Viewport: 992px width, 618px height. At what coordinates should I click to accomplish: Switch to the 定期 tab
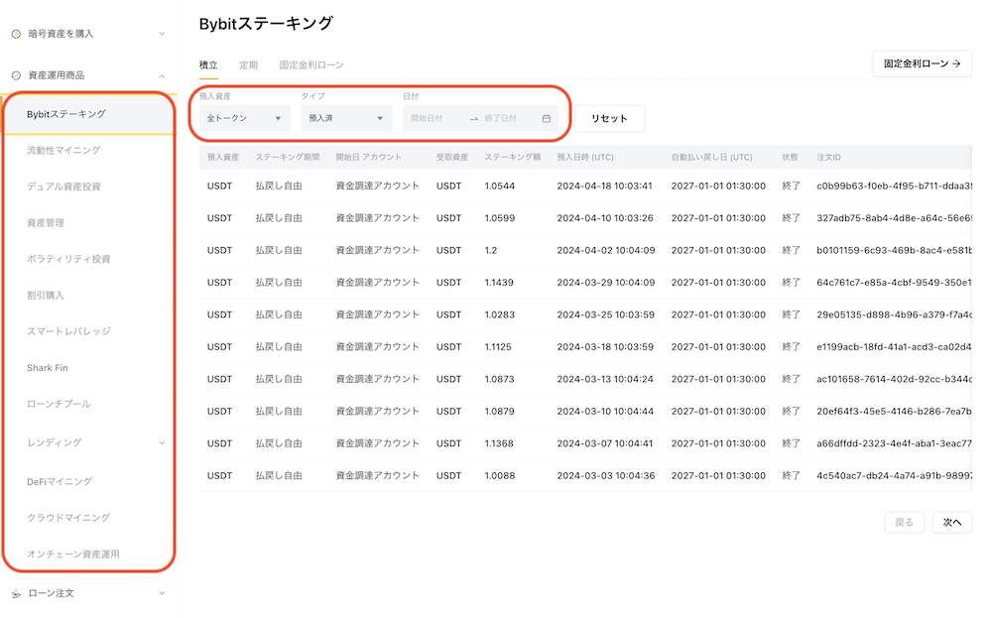(249, 64)
